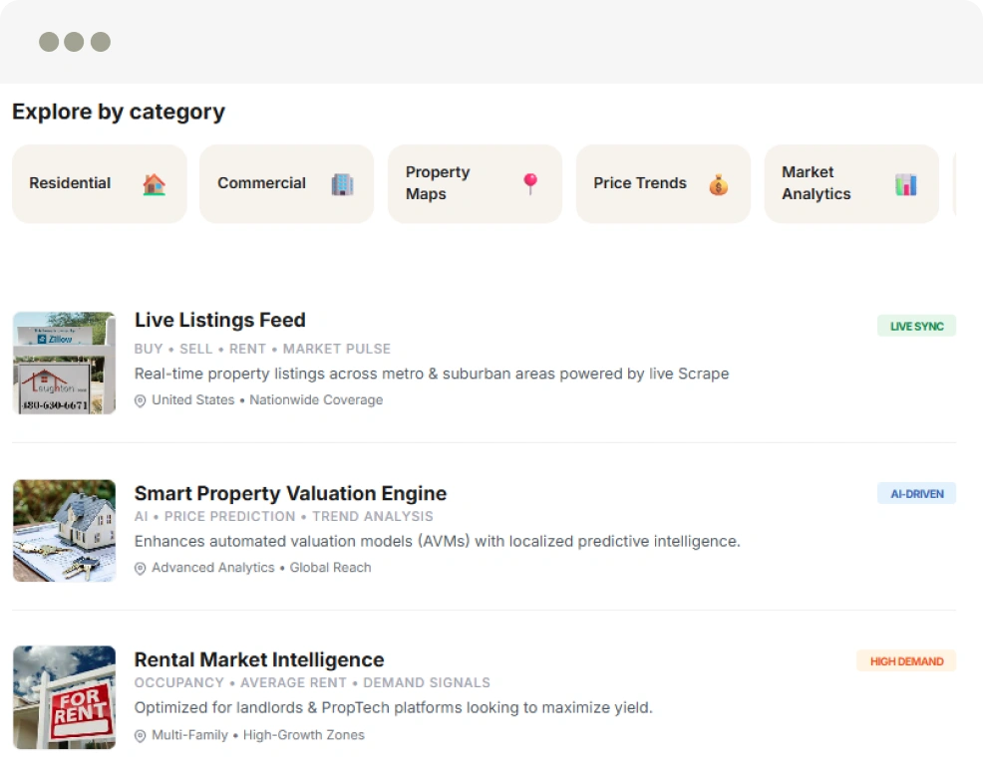Click the HIGH DEMAND badge
Screen dimensions: 983x761
906,660
